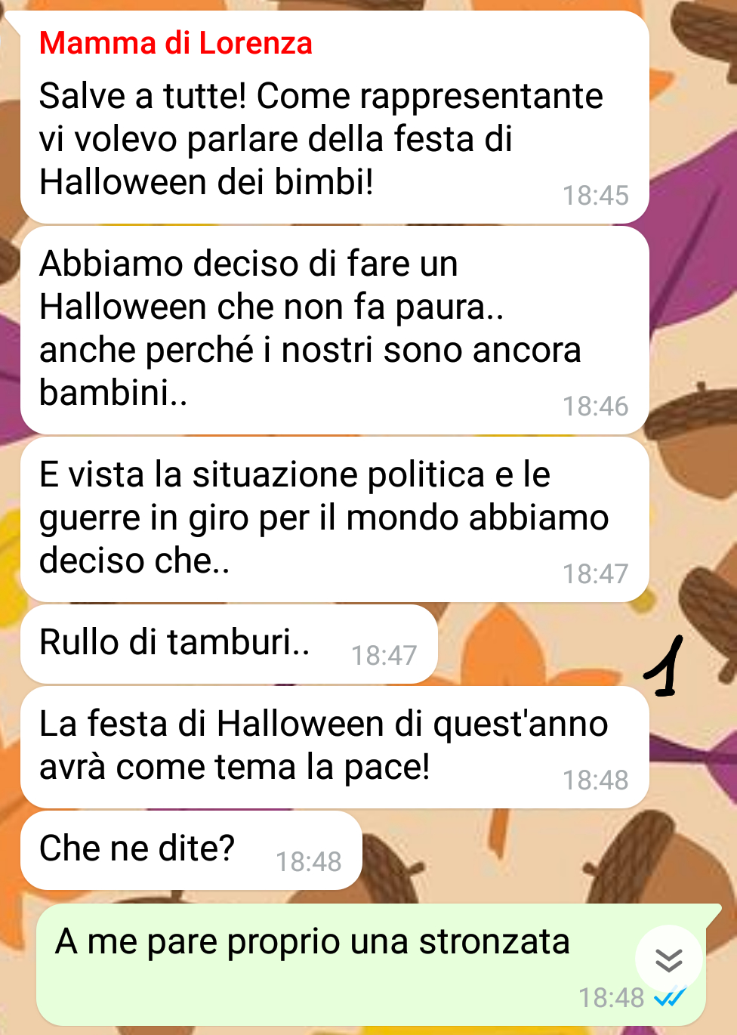Tap the 18:45 timestamp on first message
This screenshot has width=737, height=1035.
(595, 196)
